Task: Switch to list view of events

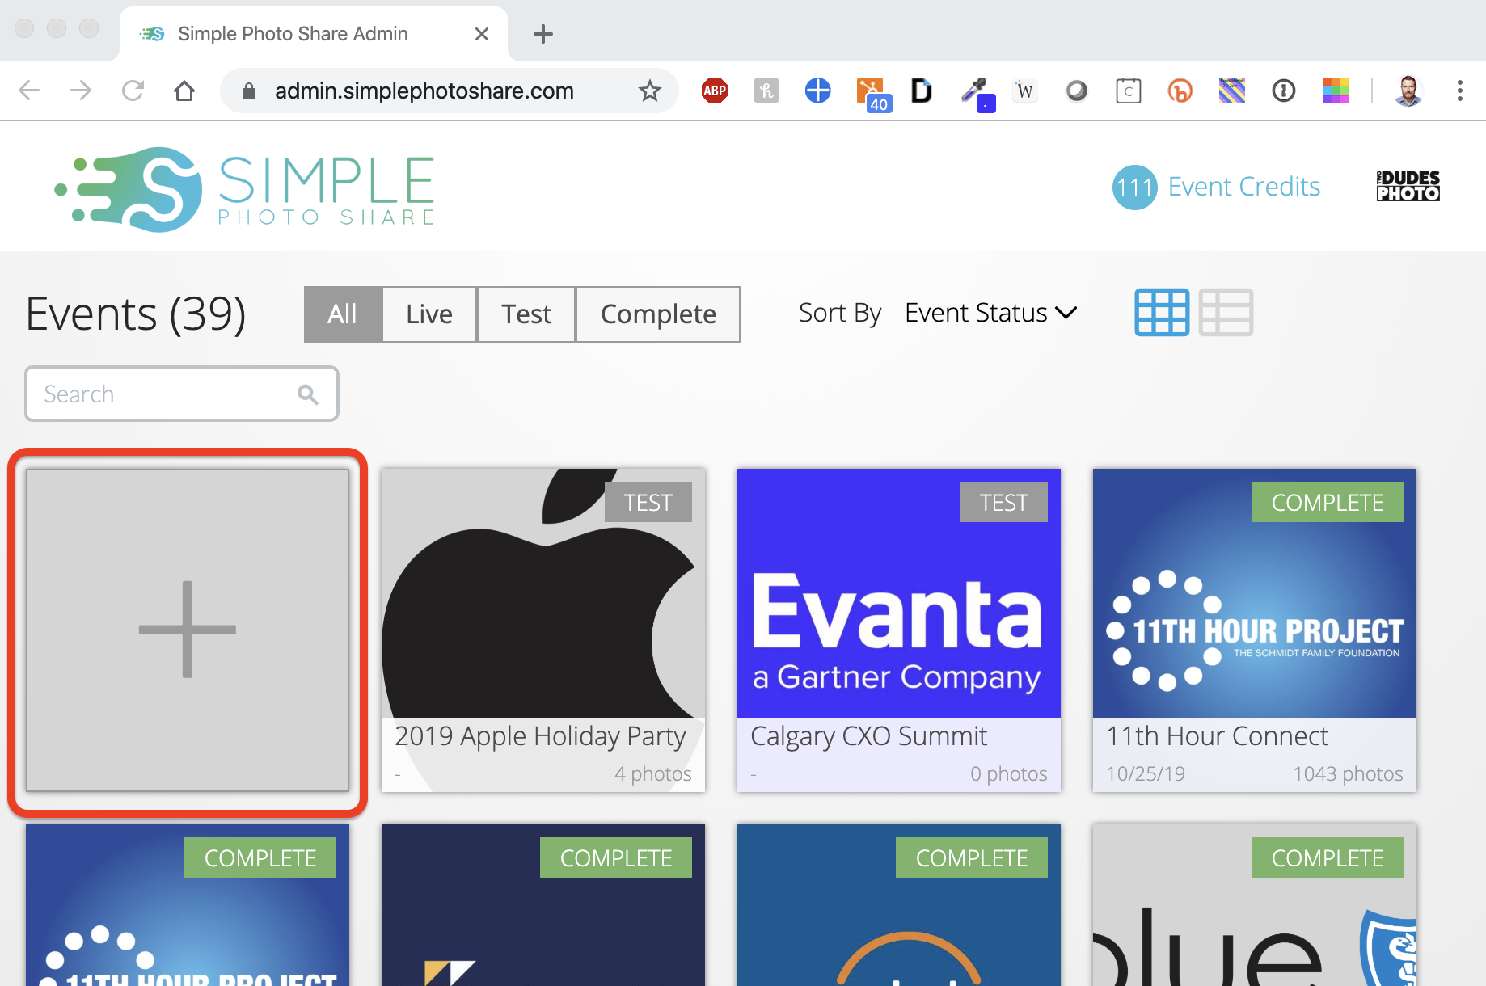Action: 1226,312
